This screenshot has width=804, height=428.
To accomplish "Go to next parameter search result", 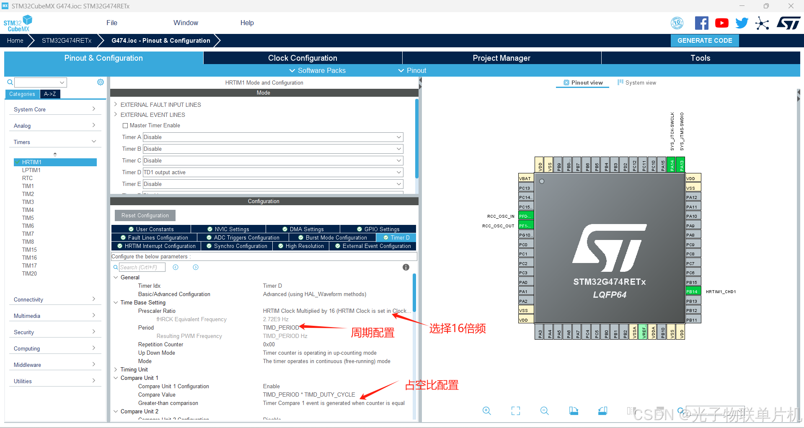I will [196, 267].
